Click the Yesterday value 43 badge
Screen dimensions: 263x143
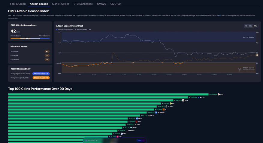click(47, 51)
